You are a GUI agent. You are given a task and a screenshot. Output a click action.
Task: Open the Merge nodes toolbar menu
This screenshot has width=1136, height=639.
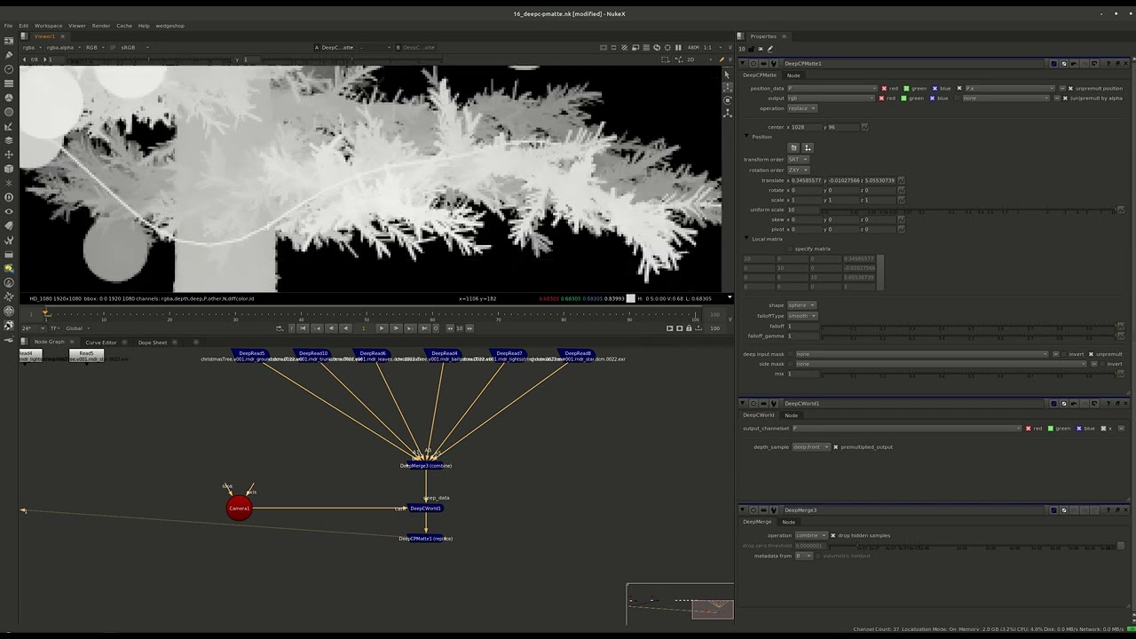[x=9, y=140]
